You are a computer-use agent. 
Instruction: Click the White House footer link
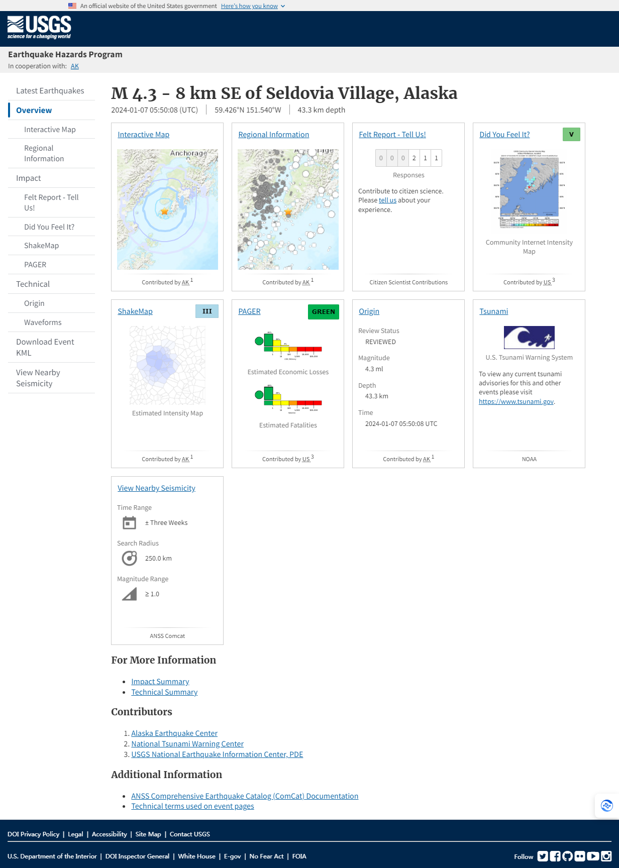196,856
